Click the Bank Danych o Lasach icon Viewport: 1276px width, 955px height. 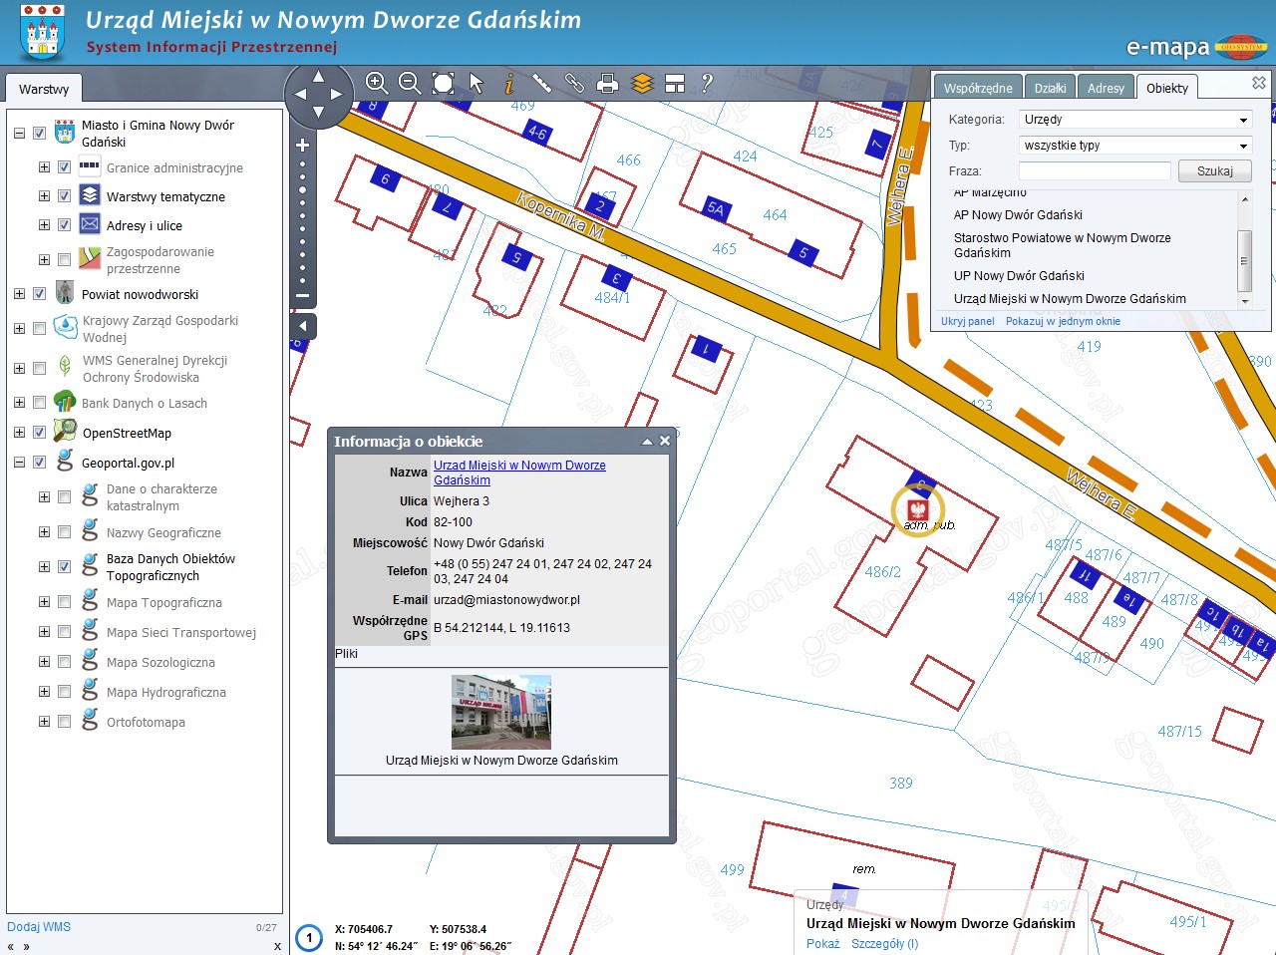click(x=65, y=402)
